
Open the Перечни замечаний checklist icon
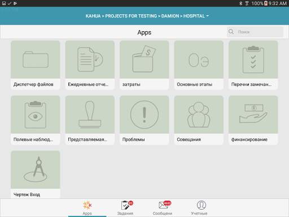(253, 59)
